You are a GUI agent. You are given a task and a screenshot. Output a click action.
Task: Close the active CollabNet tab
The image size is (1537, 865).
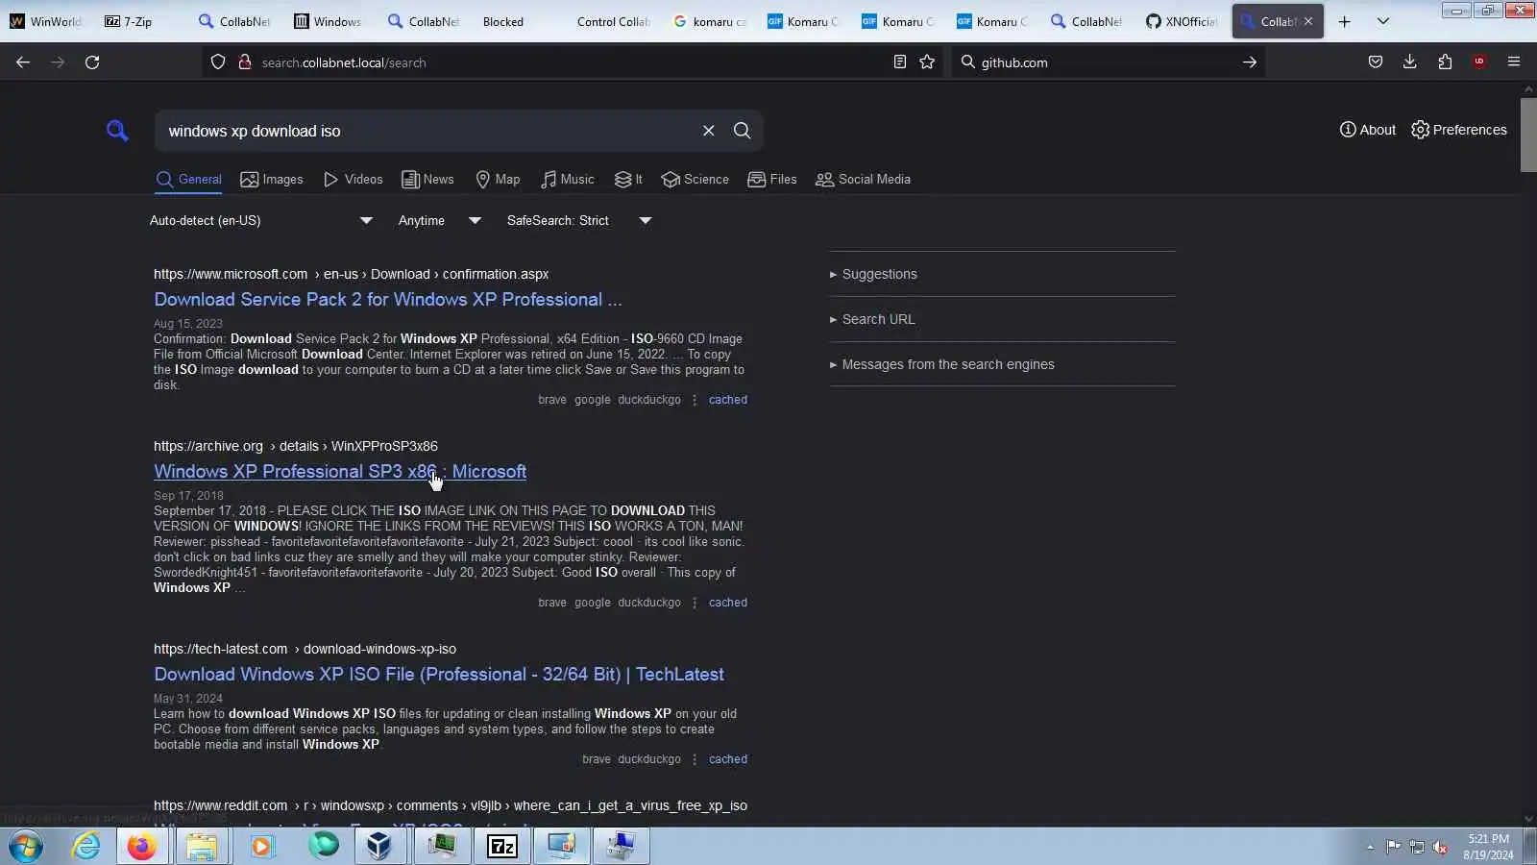[1307, 21]
